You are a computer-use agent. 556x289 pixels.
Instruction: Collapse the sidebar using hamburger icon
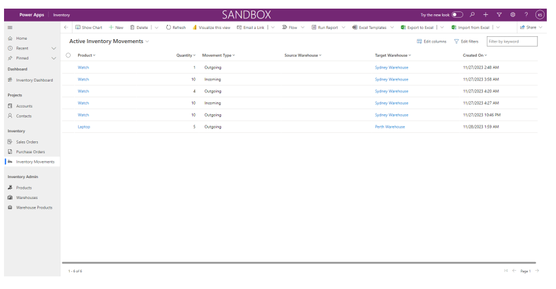10,28
